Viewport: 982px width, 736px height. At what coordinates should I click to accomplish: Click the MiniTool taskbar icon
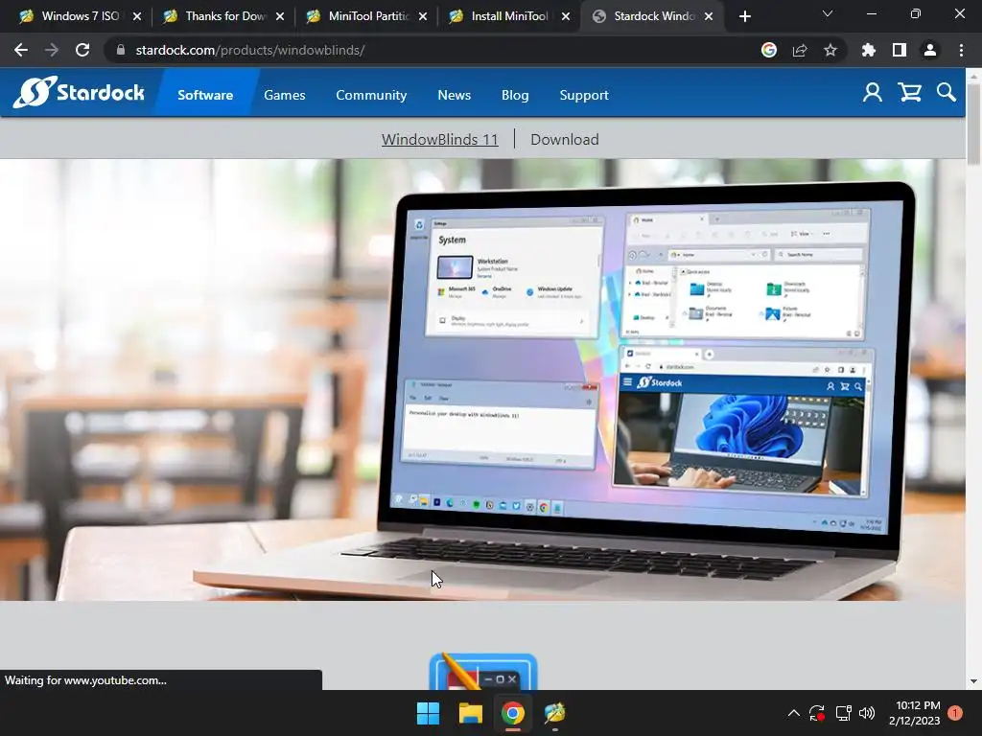(554, 713)
